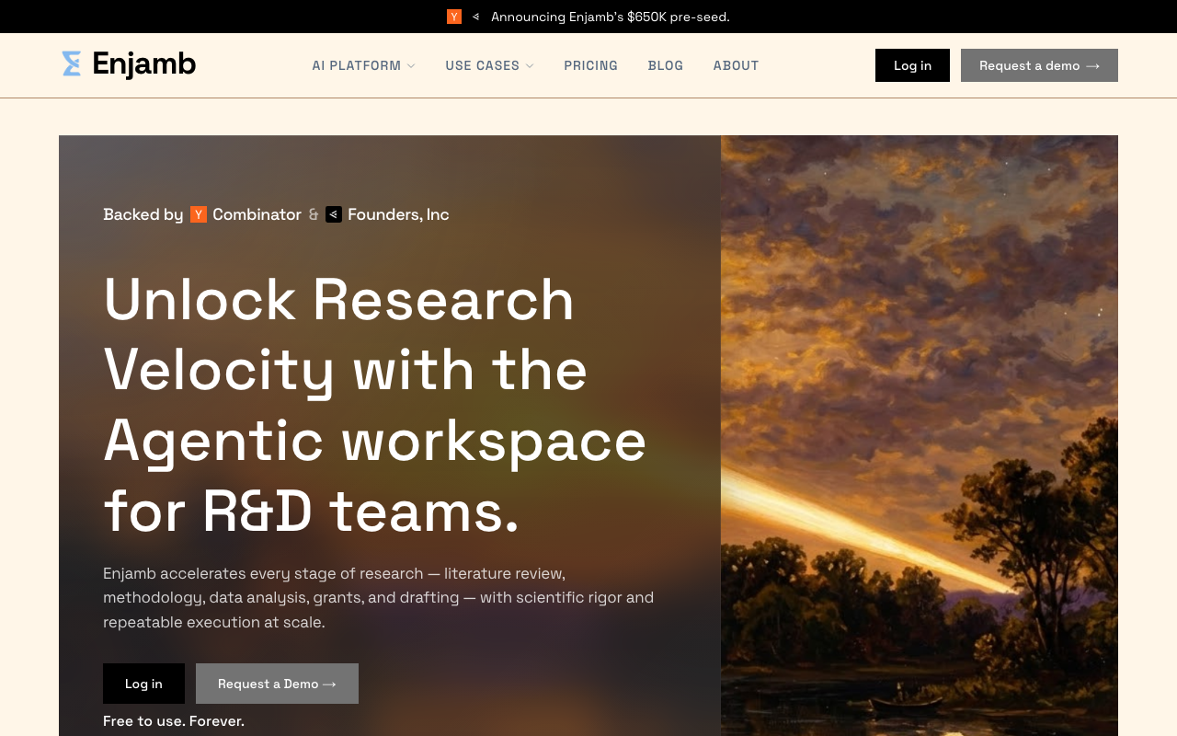
Task: Open the AI PLATFORM menu
Action: coord(364,65)
